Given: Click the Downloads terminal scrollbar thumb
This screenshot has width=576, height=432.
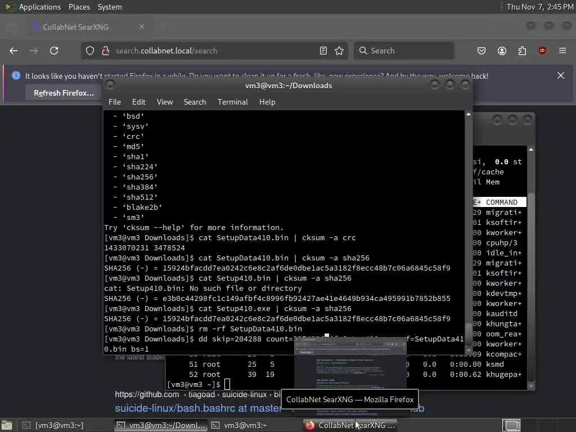Looking at the screenshot, I should (x=469, y=335).
